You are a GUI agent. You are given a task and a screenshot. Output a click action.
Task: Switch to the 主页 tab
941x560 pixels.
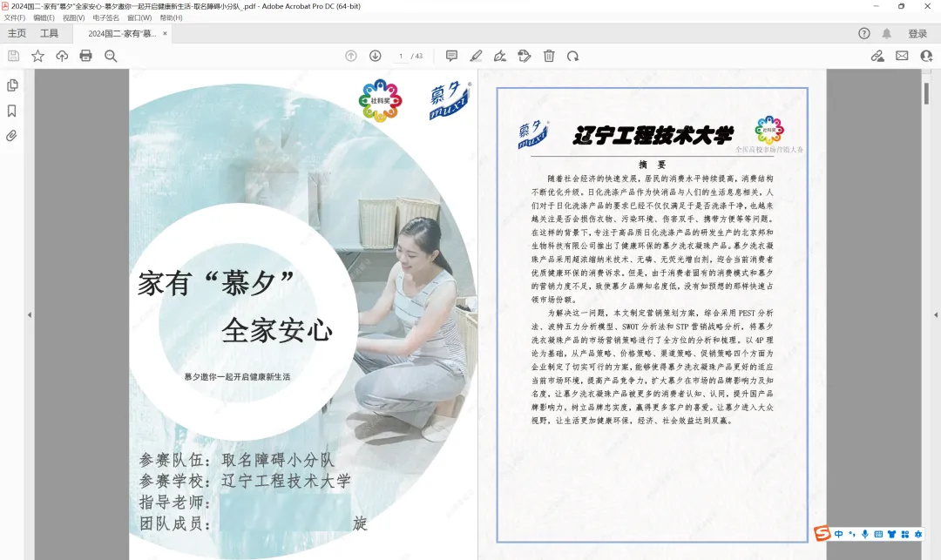coord(17,33)
